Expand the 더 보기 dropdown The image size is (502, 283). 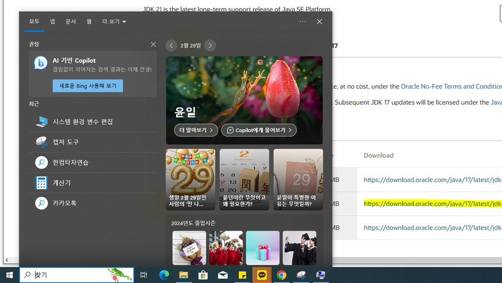click(114, 21)
